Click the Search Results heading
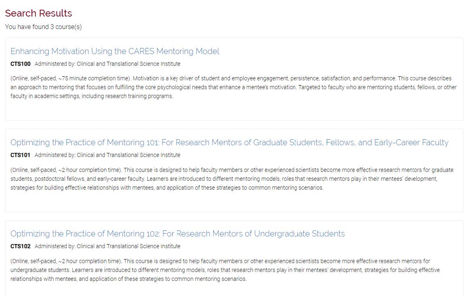The image size is (472, 297). (x=38, y=13)
